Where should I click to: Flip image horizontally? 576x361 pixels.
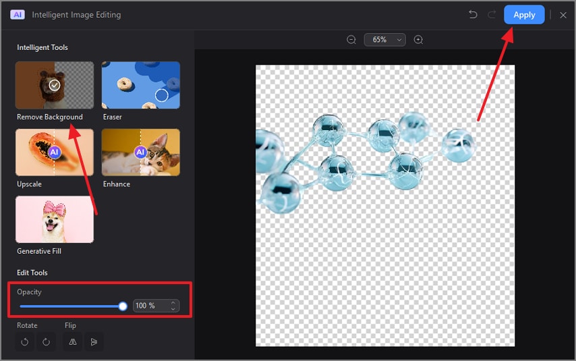click(73, 342)
